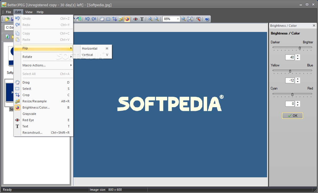
Task: Close the Edit menu in menu bar
Action: [x=18, y=12]
